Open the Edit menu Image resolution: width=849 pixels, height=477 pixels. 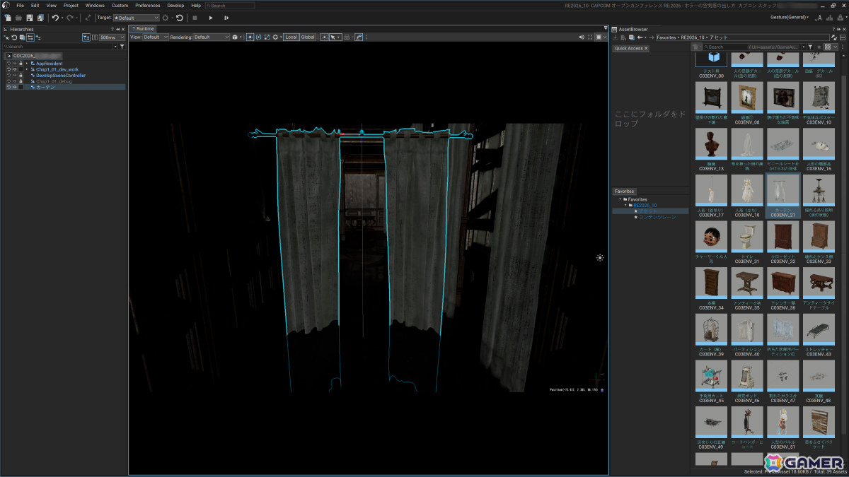point(35,6)
